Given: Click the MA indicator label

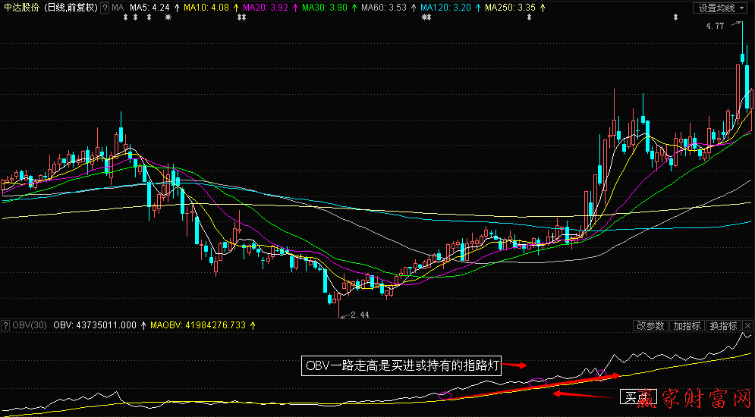Looking at the screenshot, I should tap(118, 8).
